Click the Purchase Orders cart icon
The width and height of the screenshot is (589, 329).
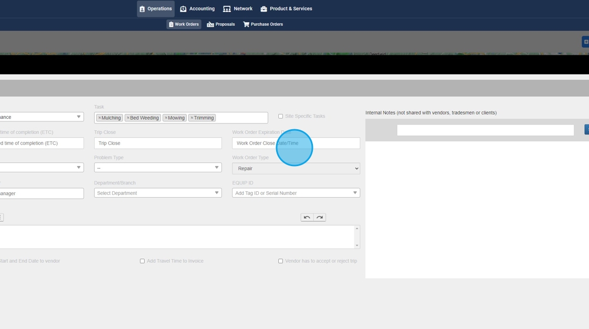[x=246, y=24]
